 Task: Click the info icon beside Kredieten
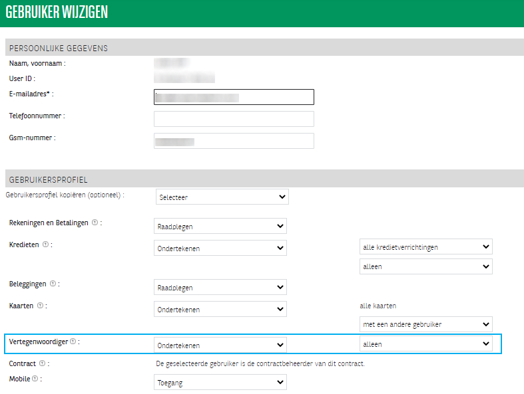pos(45,245)
